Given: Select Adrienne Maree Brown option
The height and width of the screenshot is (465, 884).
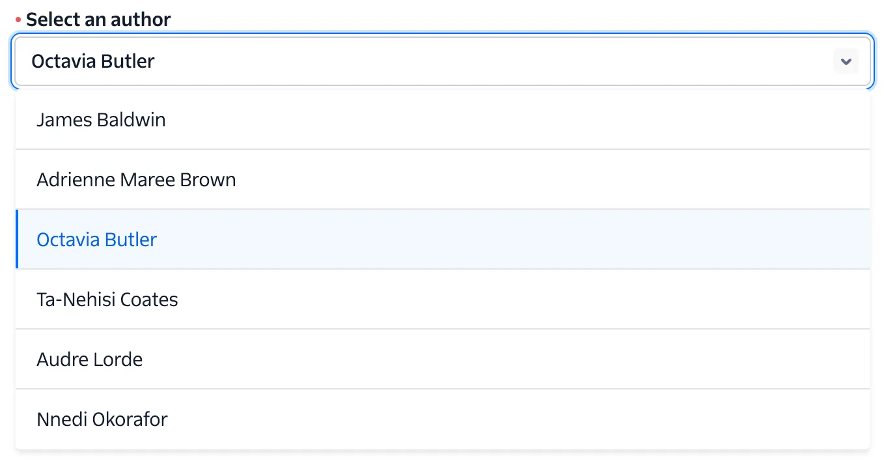Looking at the screenshot, I should tap(136, 180).
